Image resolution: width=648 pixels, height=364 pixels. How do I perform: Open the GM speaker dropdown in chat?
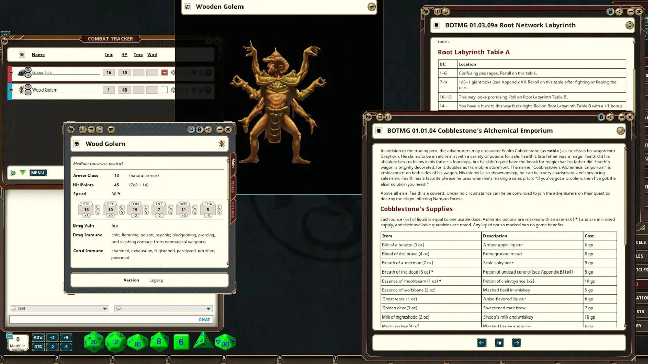[x=59, y=309]
